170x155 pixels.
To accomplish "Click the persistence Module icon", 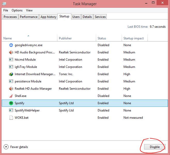I will pos(11,81).
